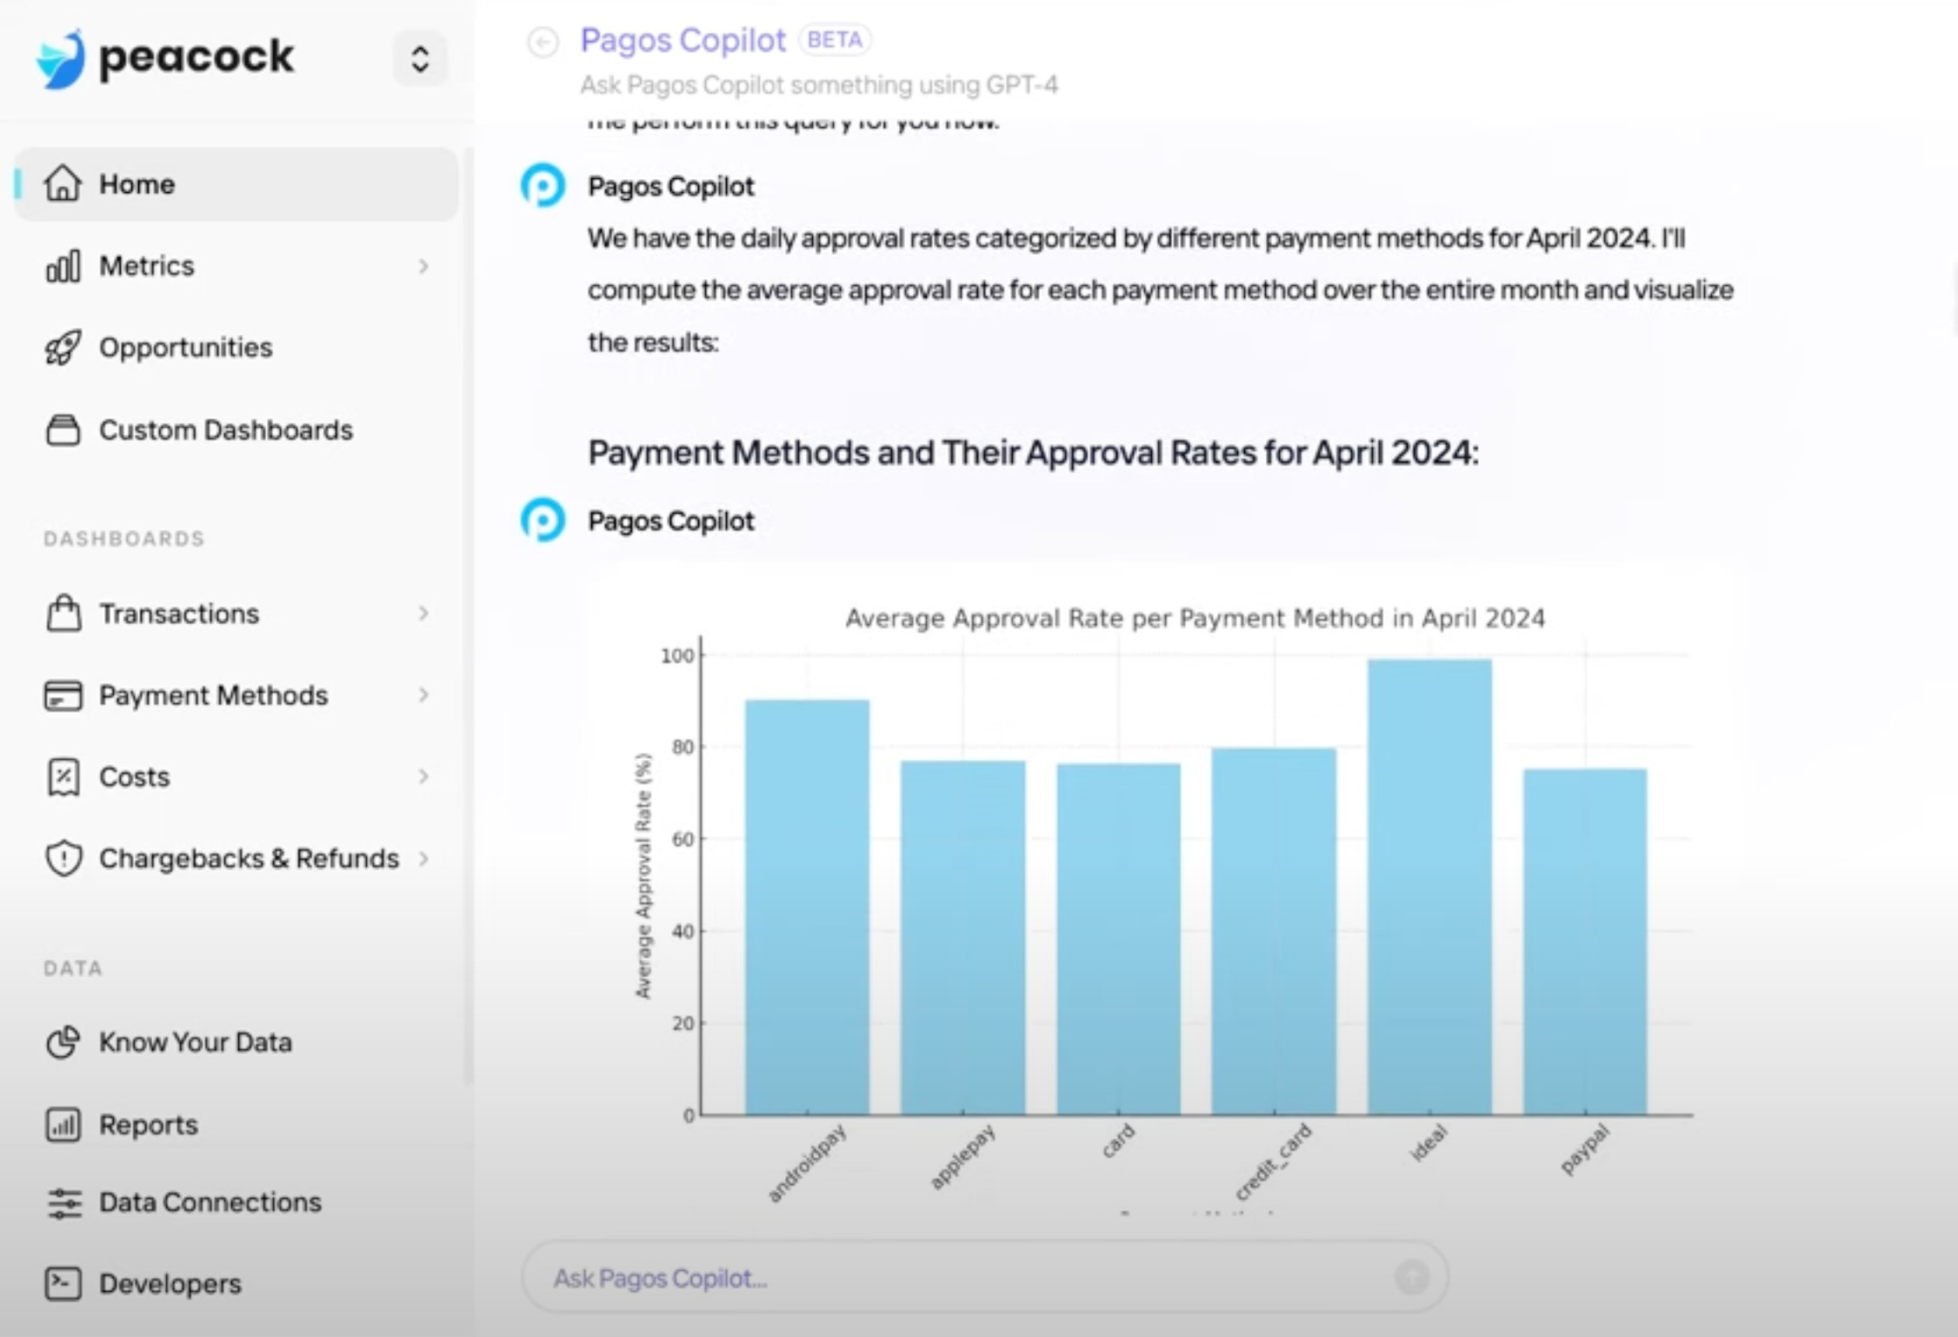The height and width of the screenshot is (1337, 1958).
Task: Expand the Metrics chevron
Action: [x=423, y=266]
